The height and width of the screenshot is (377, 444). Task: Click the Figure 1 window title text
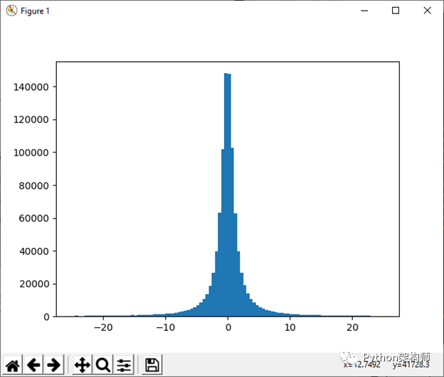(x=35, y=11)
